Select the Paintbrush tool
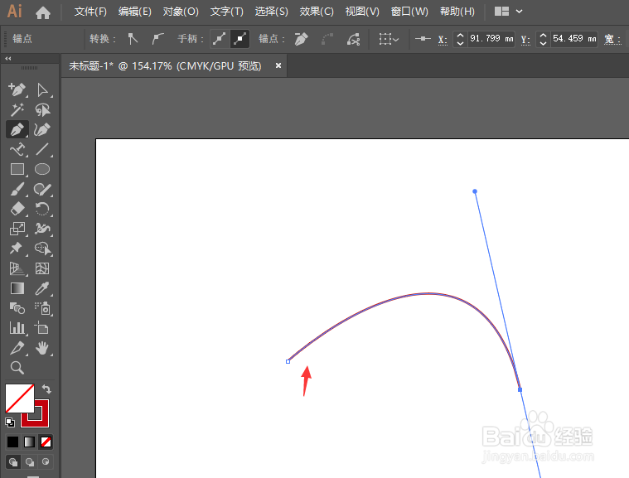 [17, 189]
